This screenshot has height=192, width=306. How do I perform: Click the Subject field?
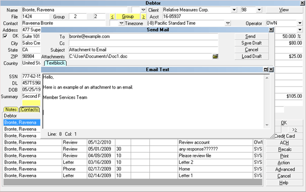click(x=143, y=50)
